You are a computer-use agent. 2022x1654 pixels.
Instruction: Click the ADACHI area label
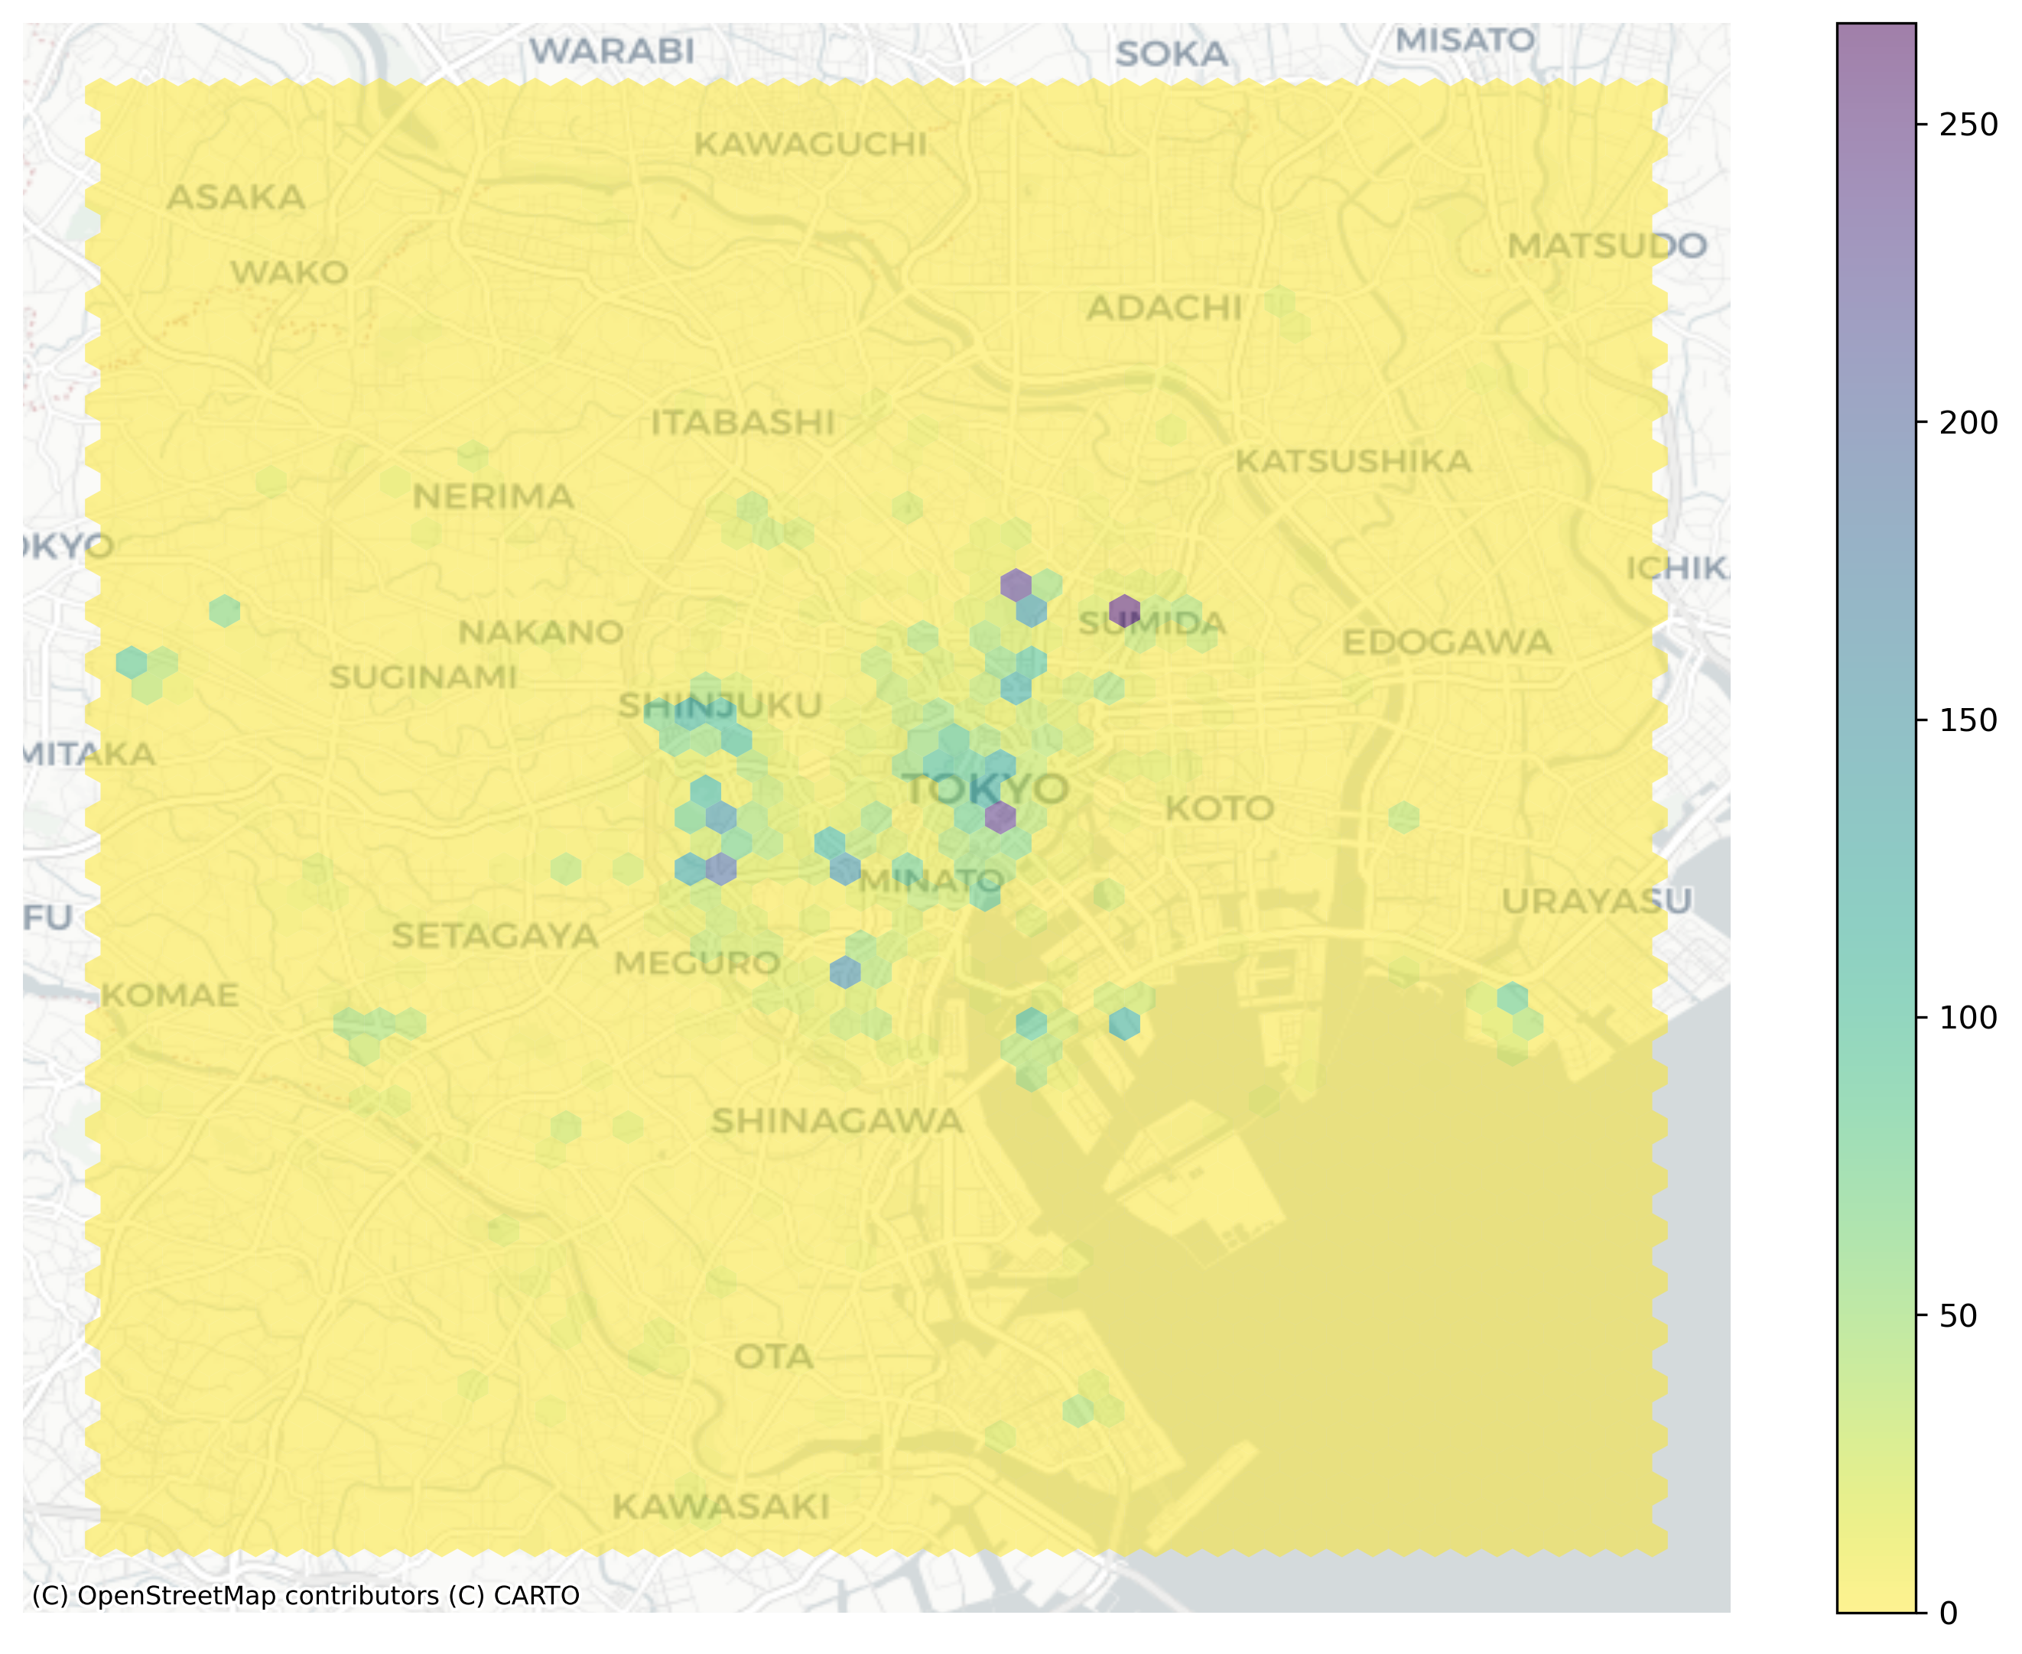[1166, 307]
